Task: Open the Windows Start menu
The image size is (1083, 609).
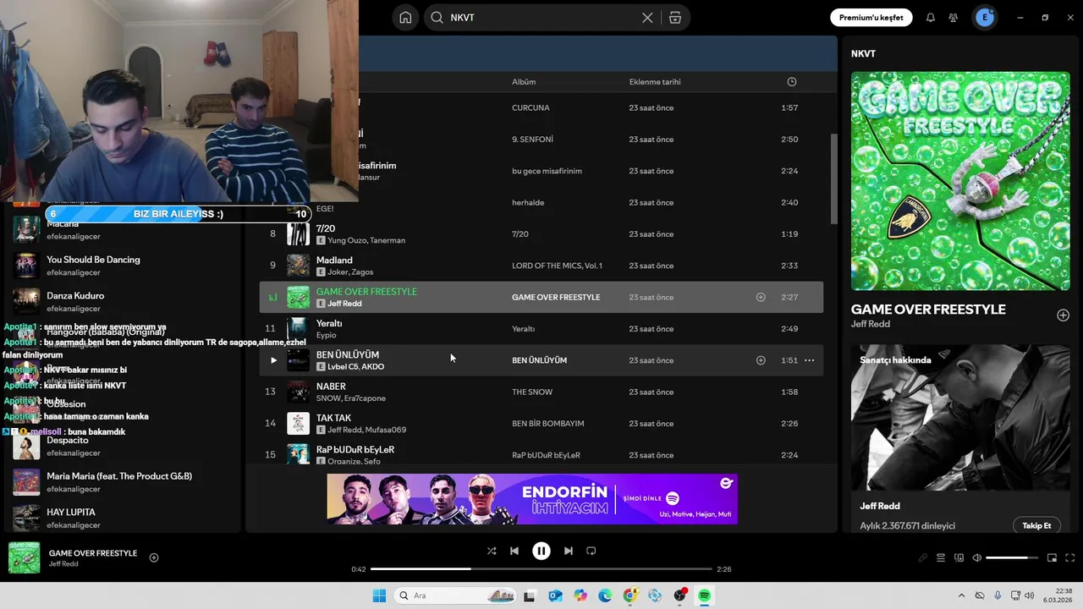Action: pos(379,596)
